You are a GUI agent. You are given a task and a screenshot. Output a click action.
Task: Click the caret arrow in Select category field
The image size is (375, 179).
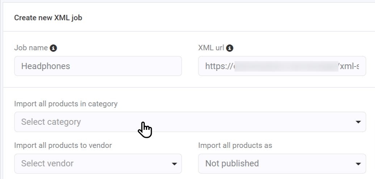coord(358,122)
